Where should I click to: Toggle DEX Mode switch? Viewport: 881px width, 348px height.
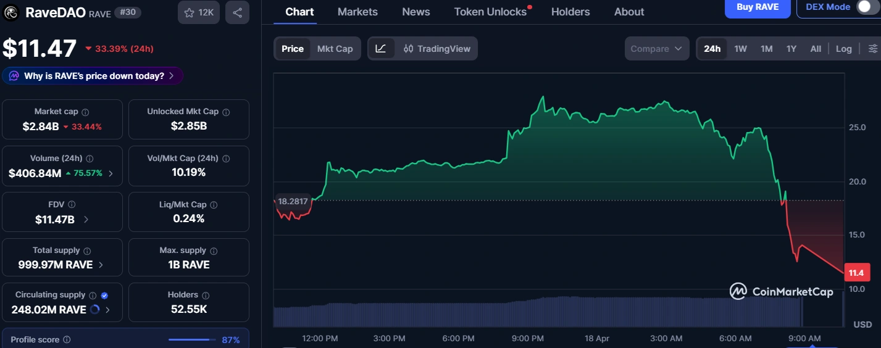pyautogui.click(x=866, y=7)
